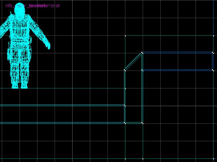217x162 pixels.
Task: Select the blue brush's bottom-right corner vertex
Action: (x=213, y=70)
